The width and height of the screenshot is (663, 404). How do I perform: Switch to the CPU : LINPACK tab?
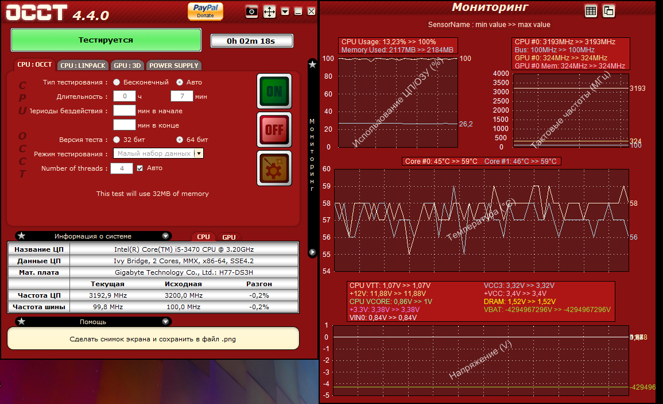(x=83, y=65)
